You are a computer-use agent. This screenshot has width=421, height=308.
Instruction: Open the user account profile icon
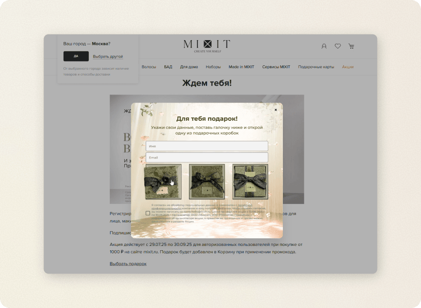click(324, 46)
